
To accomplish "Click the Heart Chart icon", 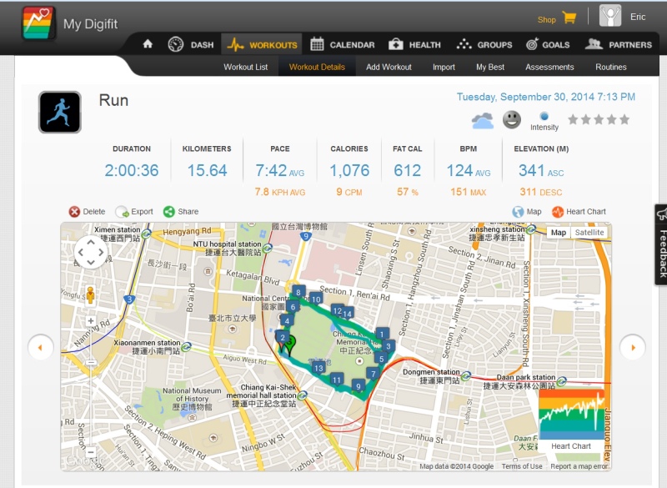I will (558, 211).
